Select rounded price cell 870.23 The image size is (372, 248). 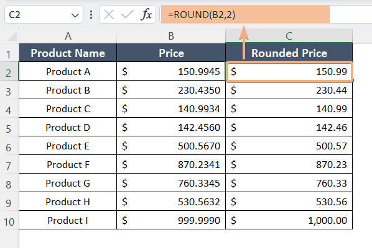pyautogui.click(x=289, y=164)
